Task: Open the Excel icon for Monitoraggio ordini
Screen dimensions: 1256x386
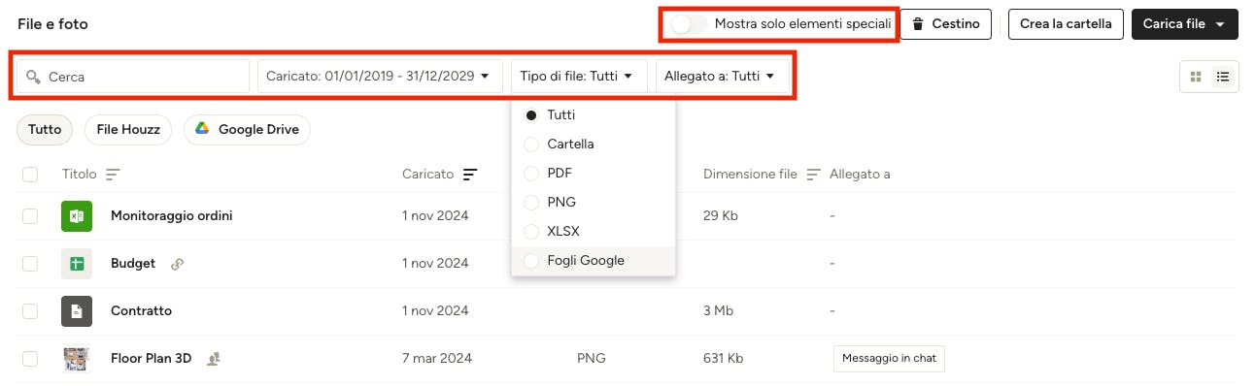Action: [x=77, y=215]
